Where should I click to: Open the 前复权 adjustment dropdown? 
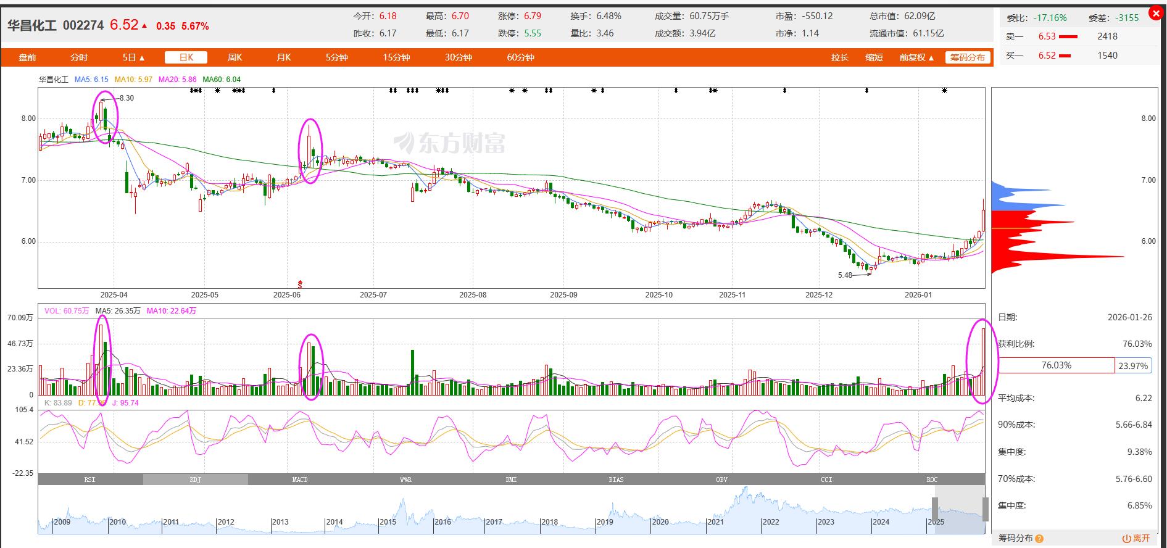click(x=916, y=57)
